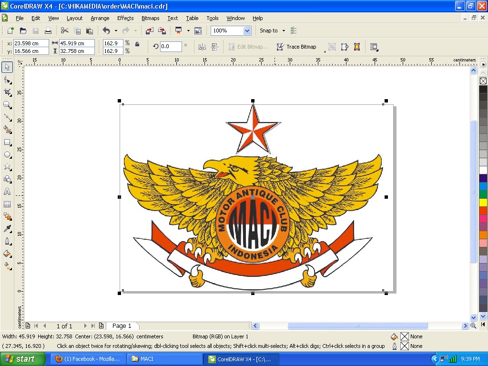
Task: Click the object width input field
Action: 77,43
